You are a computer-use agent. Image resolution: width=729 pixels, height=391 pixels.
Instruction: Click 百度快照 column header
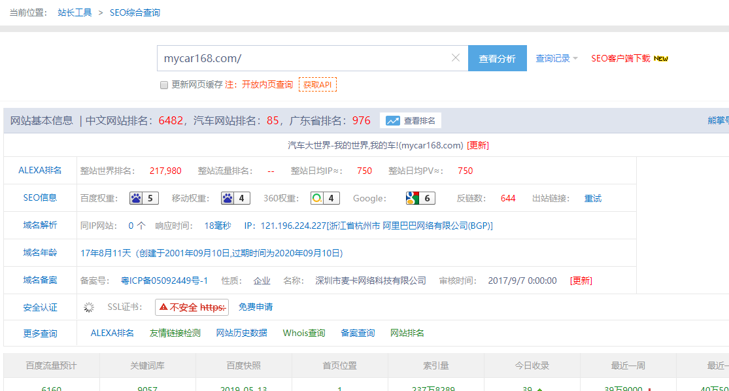tap(244, 365)
